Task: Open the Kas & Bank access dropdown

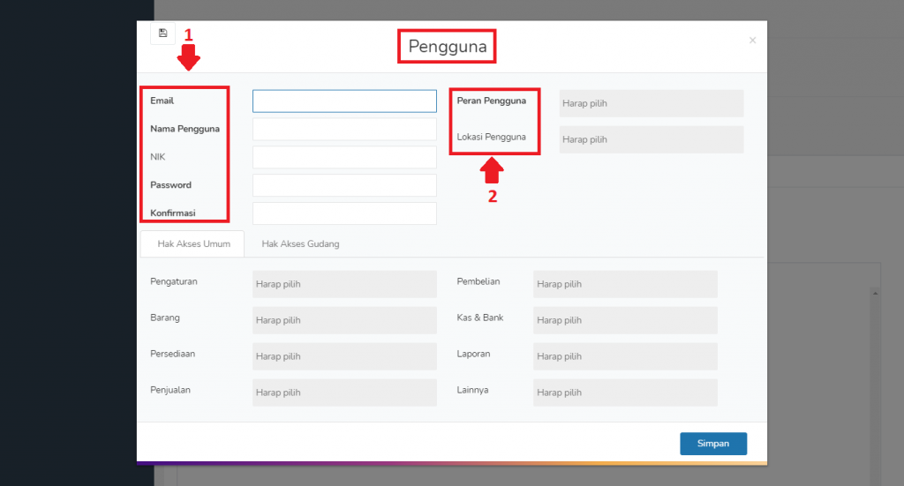Action: [625, 320]
